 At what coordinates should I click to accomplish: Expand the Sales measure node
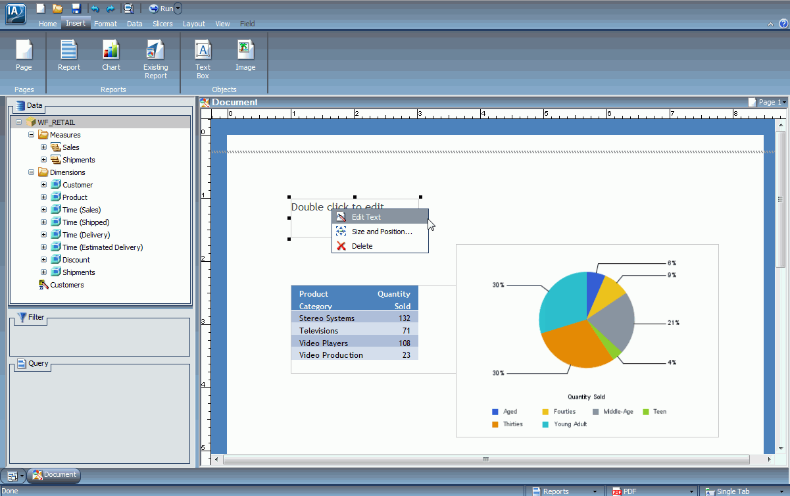click(x=44, y=147)
